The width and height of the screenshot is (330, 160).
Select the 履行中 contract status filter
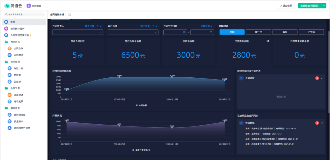click(x=258, y=32)
